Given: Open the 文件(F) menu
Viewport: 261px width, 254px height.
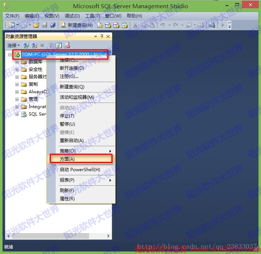Looking at the screenshot, I should 12,16.
